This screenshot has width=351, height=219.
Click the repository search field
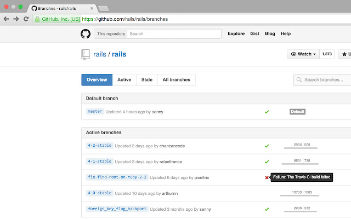pyautogui.click(x=174, y=34)
